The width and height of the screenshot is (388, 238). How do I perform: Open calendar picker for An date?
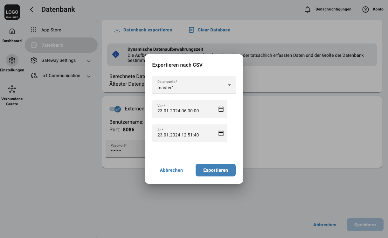[221, 133]
